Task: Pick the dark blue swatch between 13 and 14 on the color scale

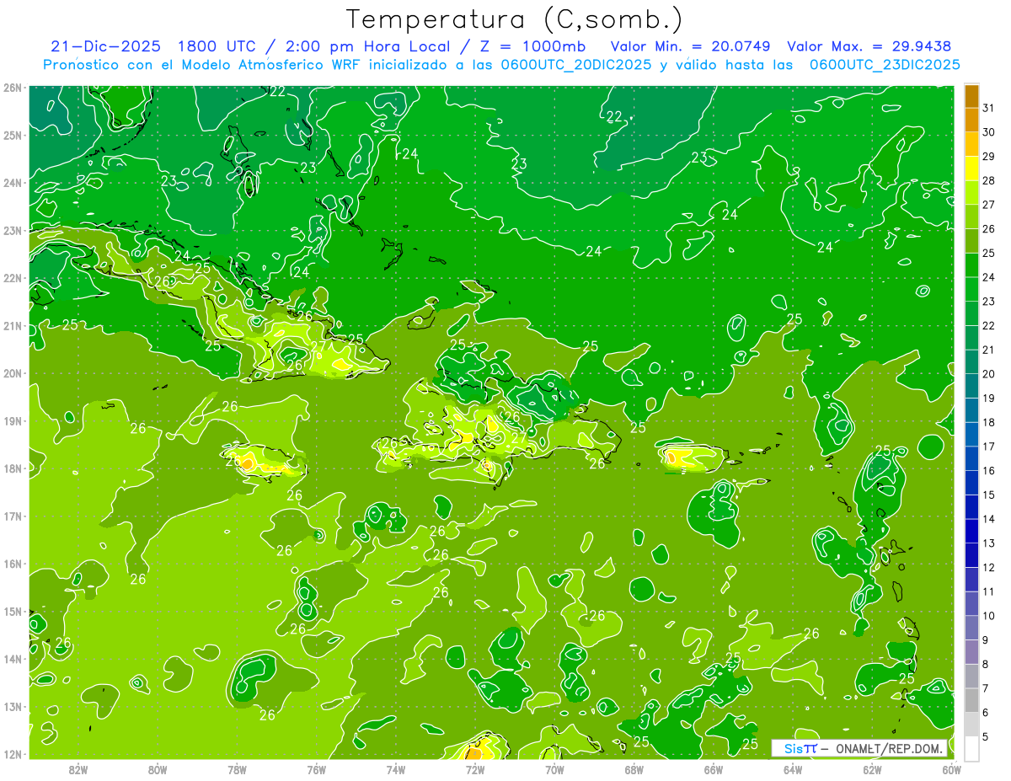Action: [971, 531]
